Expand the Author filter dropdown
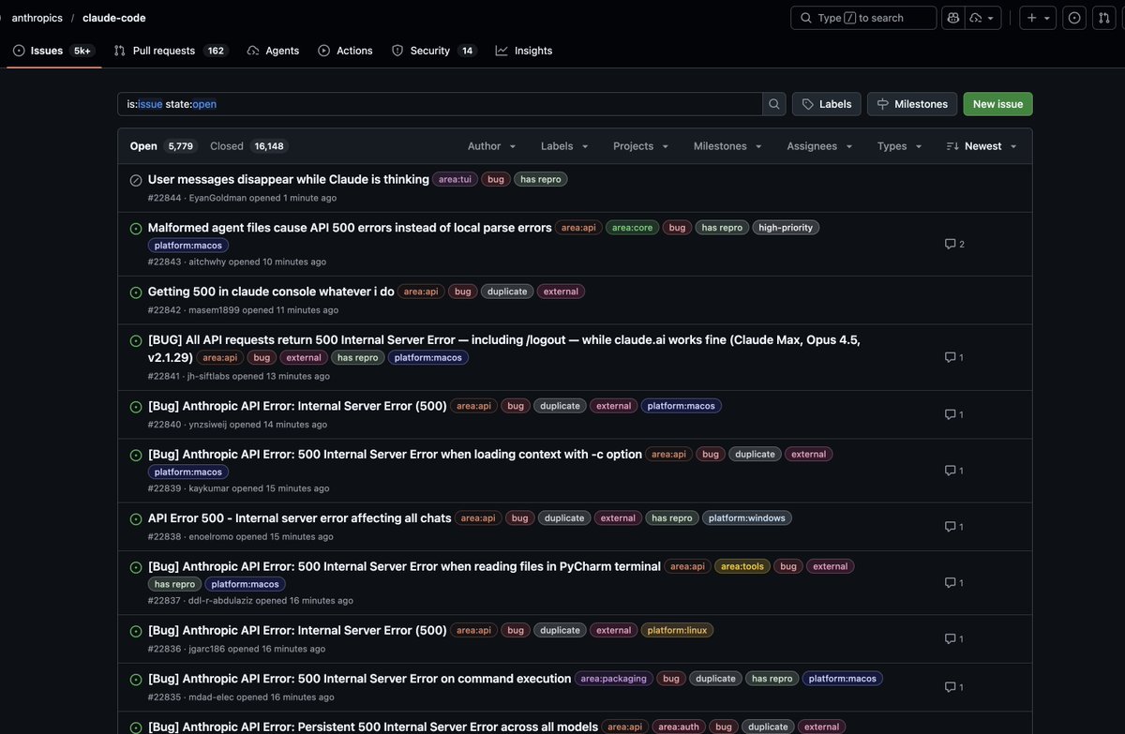The image size is (1125, 734). (x=492, y=146)
